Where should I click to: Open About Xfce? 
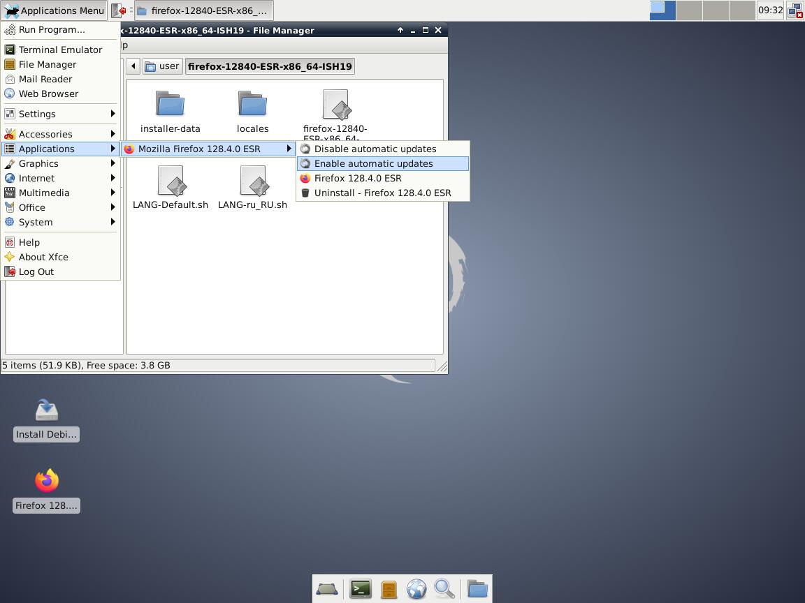tap(61, 257)
